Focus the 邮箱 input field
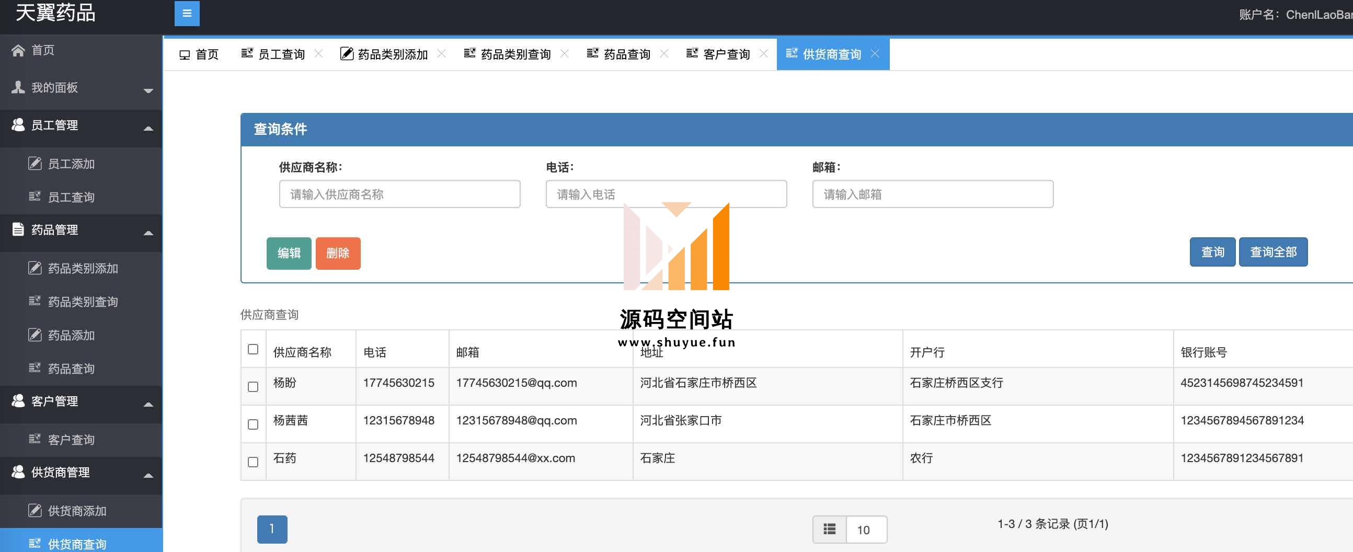The image size is (1353, 552). (x=933, y=194)
